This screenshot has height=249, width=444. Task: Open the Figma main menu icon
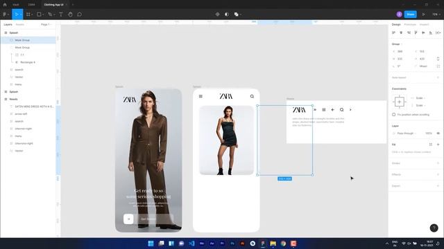[x=5, y=15]
